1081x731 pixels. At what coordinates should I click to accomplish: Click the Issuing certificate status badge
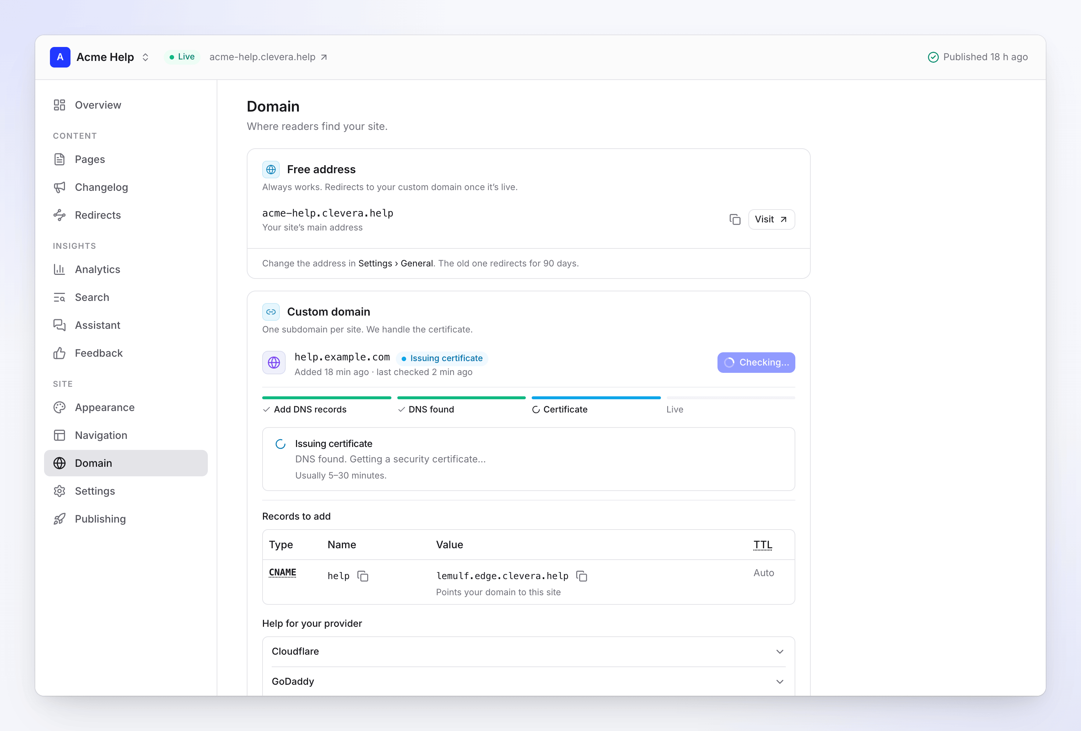pos(442,359)
